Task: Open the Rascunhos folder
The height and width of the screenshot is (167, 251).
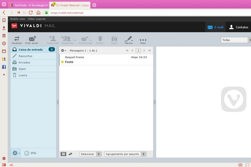Action: click(33, 56)
